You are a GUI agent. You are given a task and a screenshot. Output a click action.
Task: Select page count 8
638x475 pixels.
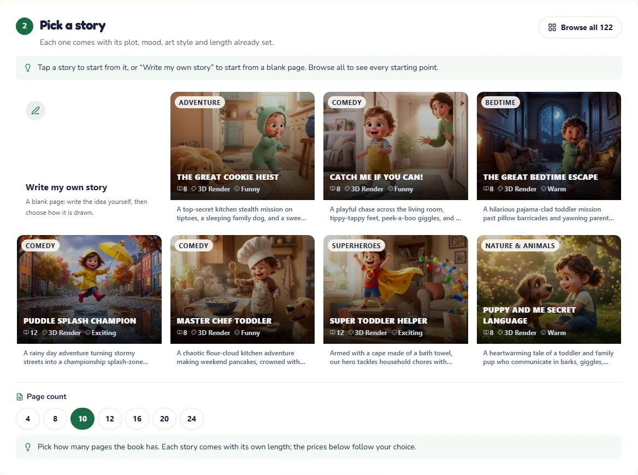(55, 419)
